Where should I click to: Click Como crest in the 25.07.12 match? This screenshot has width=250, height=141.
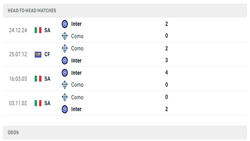[65, 48]
